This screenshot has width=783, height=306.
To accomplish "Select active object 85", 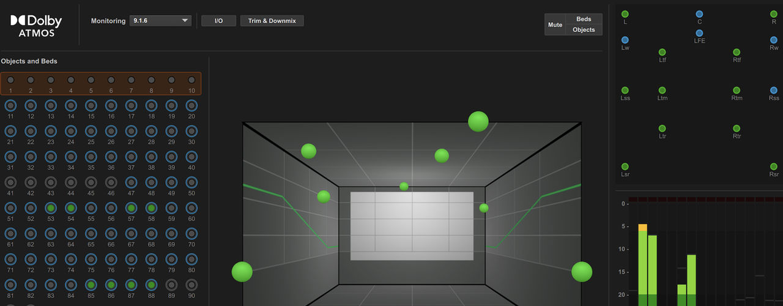I will [91, 285].
